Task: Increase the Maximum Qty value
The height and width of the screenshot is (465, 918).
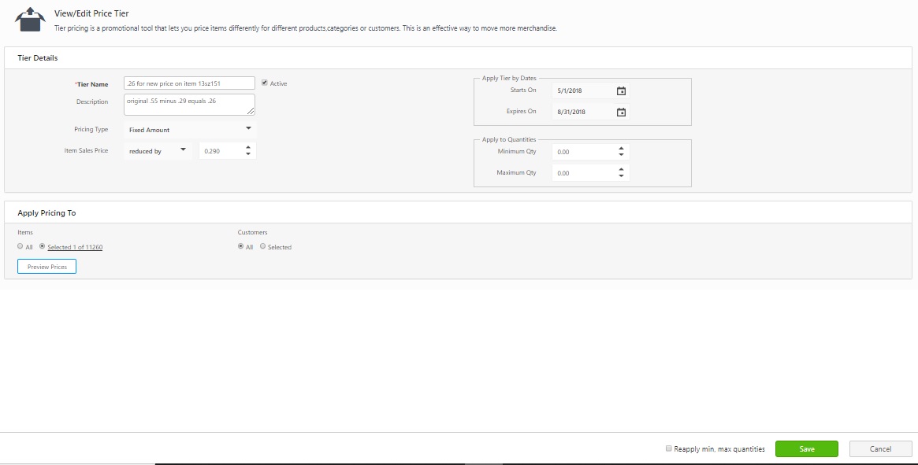Action: pyautogui.click(x=621, y=169)
